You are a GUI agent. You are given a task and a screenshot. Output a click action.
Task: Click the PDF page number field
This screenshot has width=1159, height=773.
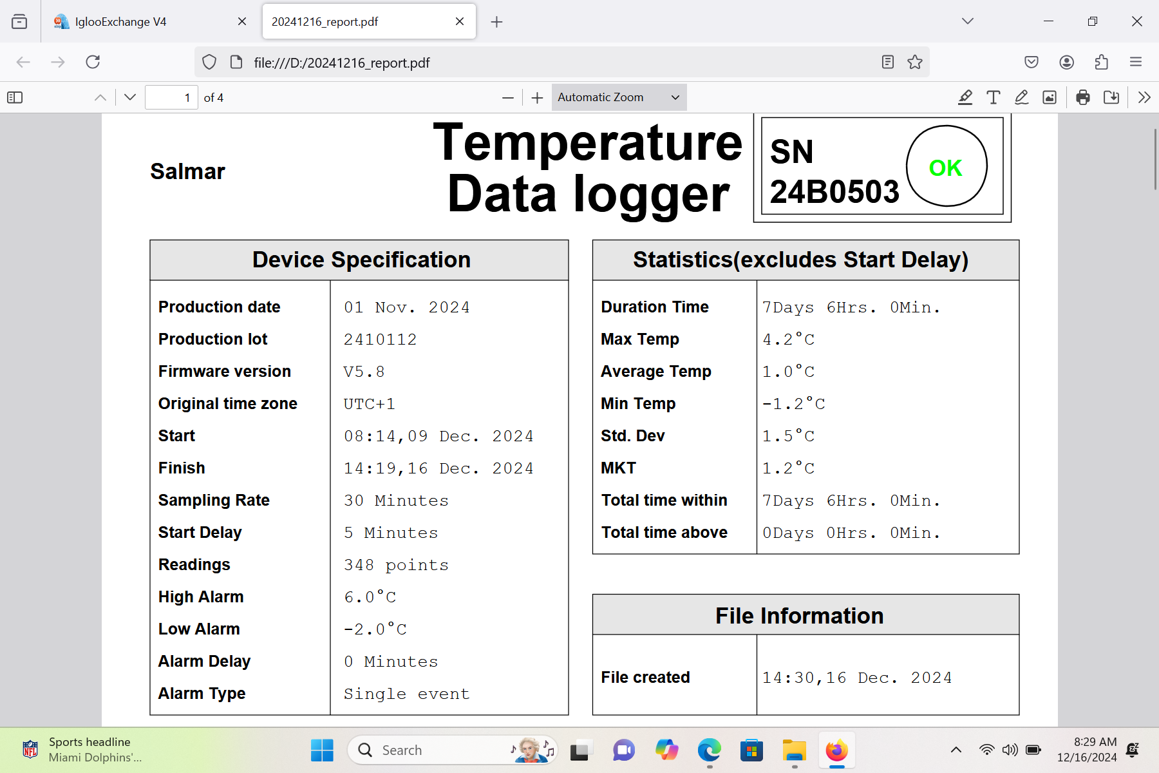point(171,97)
